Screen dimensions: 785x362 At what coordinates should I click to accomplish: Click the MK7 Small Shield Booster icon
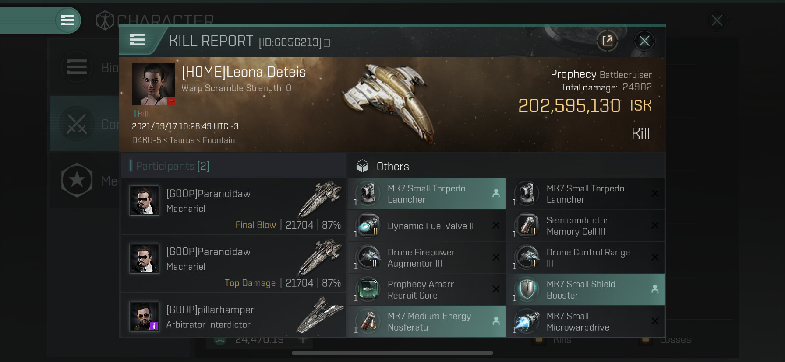pos(527,289)
